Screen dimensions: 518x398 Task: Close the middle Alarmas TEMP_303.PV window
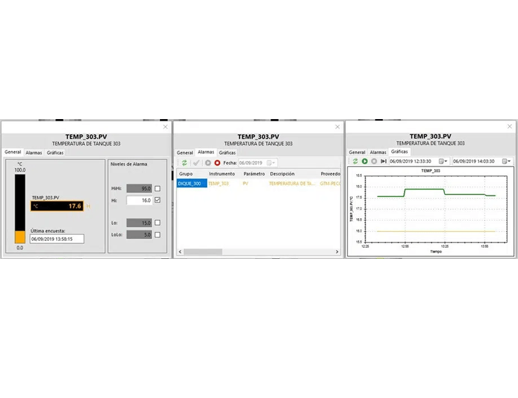[x=337, y=127]
